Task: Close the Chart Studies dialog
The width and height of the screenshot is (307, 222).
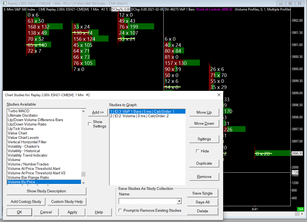Action: click(219, 95)
